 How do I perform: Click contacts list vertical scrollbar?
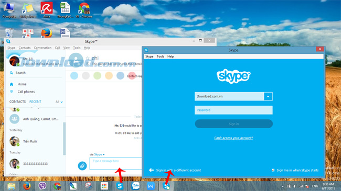64,139
